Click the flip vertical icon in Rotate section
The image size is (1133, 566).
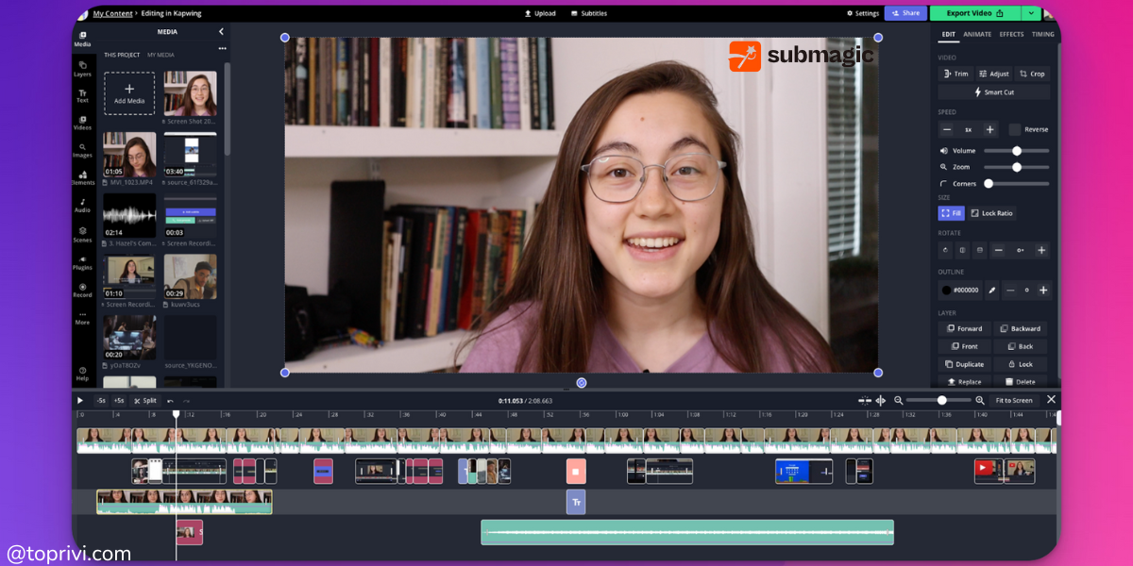click(x=980, y=250)
